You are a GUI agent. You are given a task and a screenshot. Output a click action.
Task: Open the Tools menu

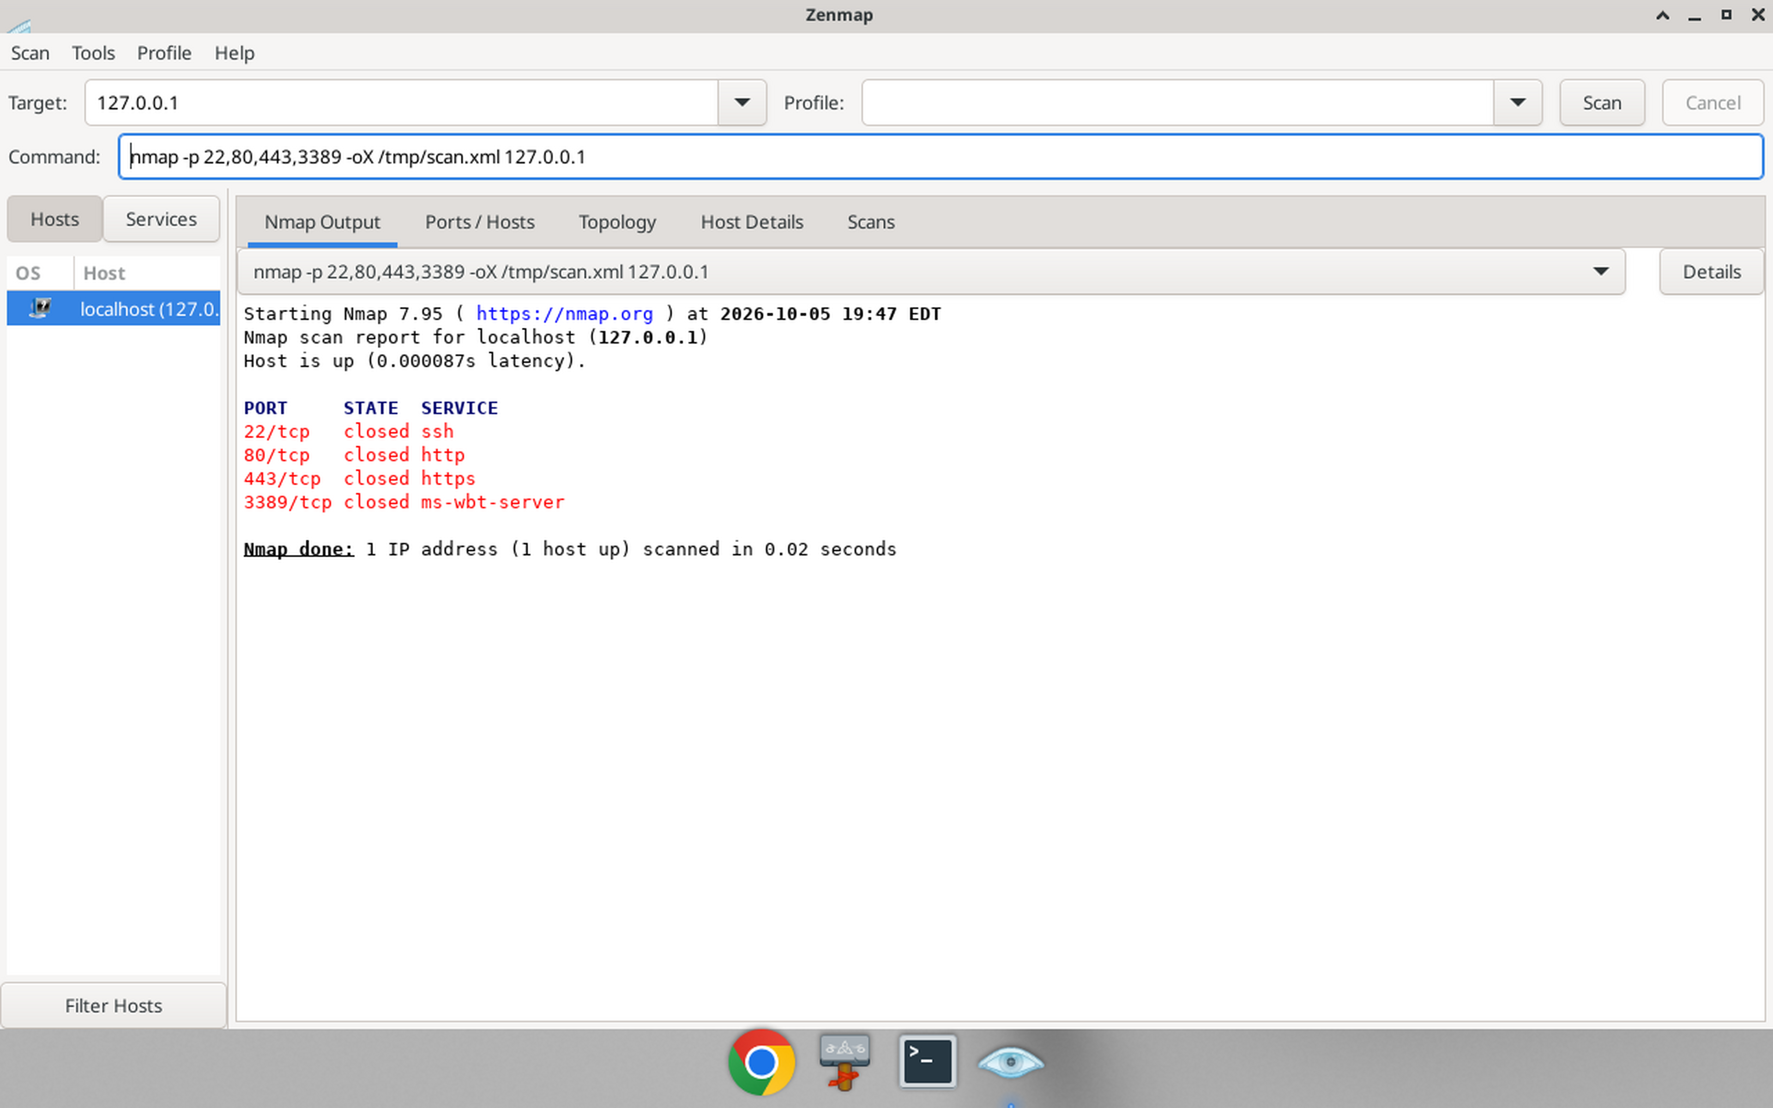click(93, 53)
